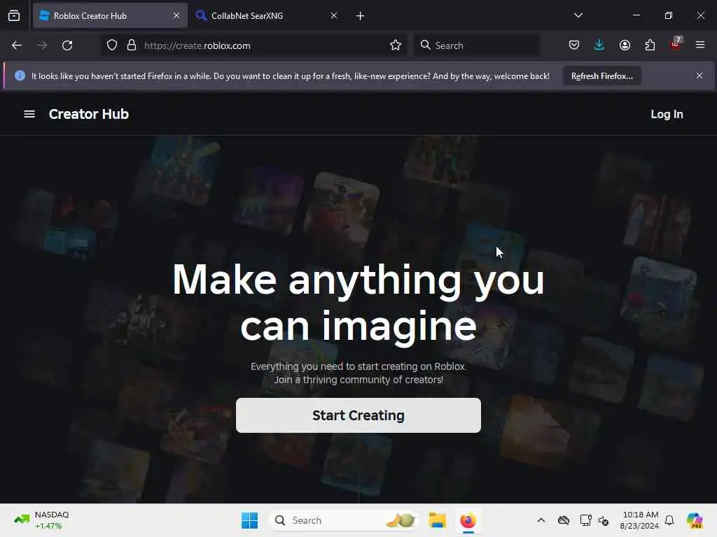Open a new tab with the plus button
Screen dimensions: 717x537
point(361,16)
